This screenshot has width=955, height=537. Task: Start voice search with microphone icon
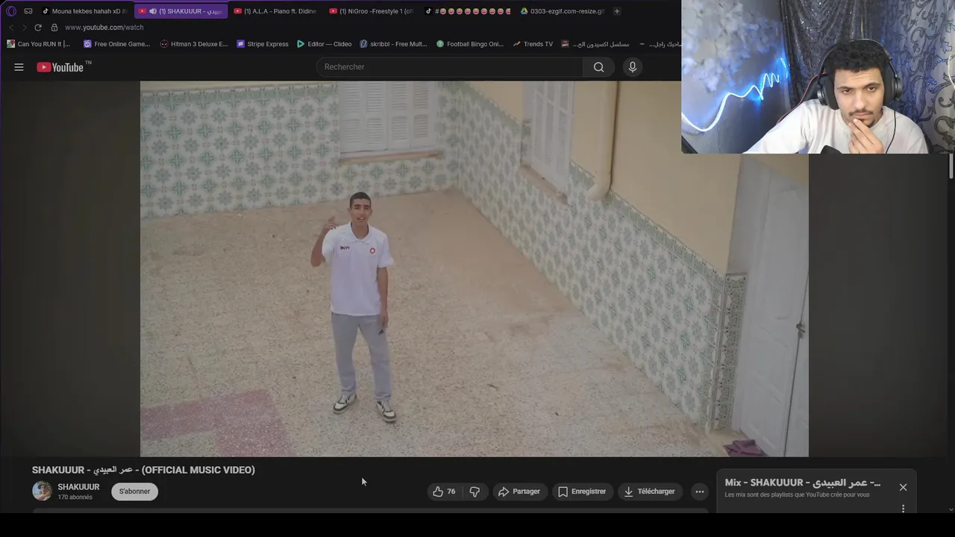(x=632, y=67)
